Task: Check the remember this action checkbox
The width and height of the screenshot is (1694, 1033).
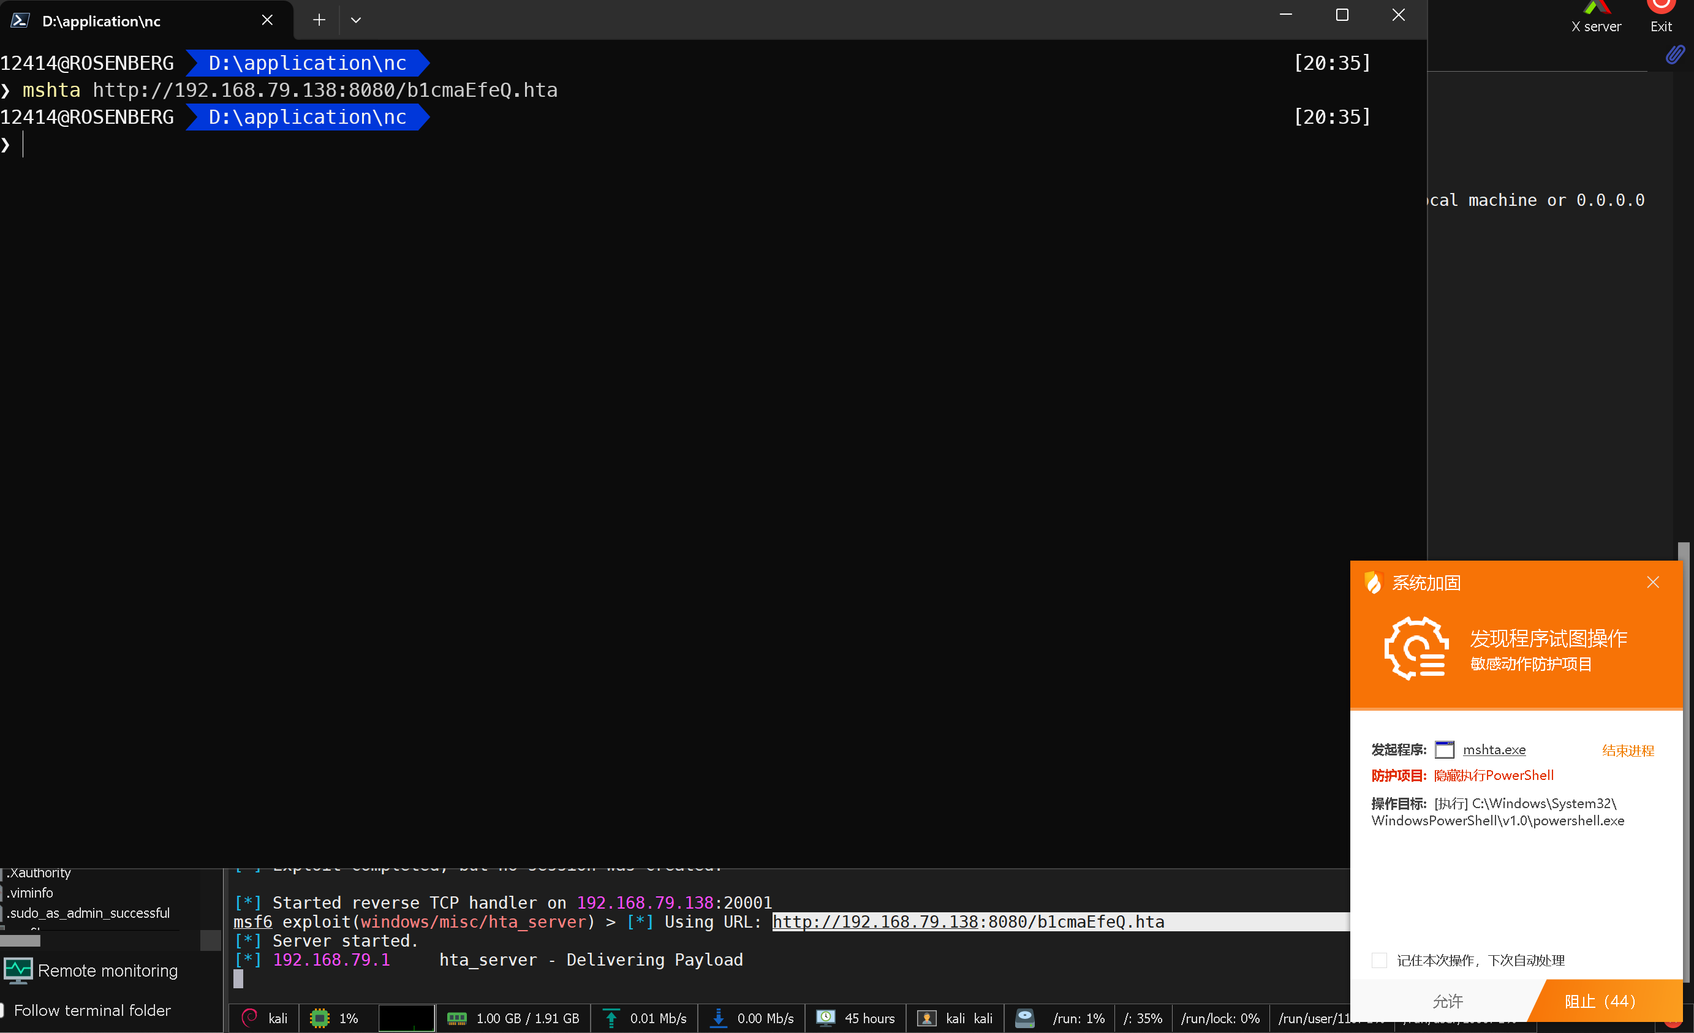Action: [x=1379, y=960]
